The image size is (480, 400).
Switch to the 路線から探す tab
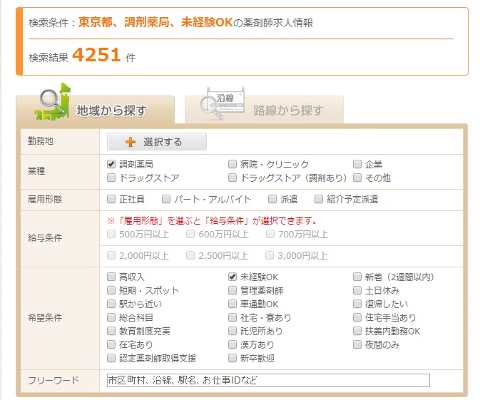(264, 110)
